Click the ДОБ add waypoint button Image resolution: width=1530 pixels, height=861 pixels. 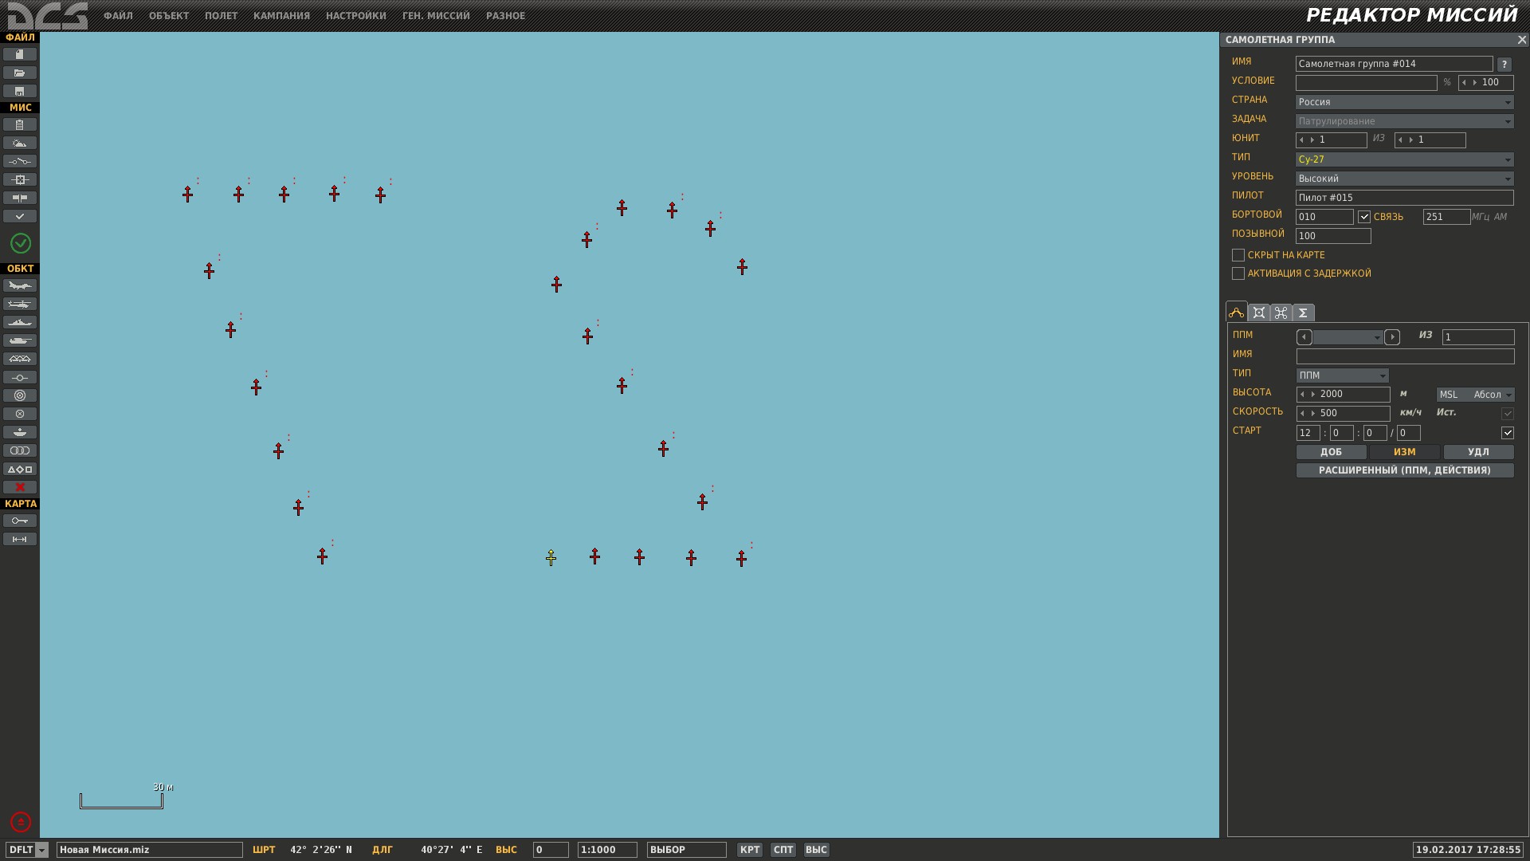1332,452
